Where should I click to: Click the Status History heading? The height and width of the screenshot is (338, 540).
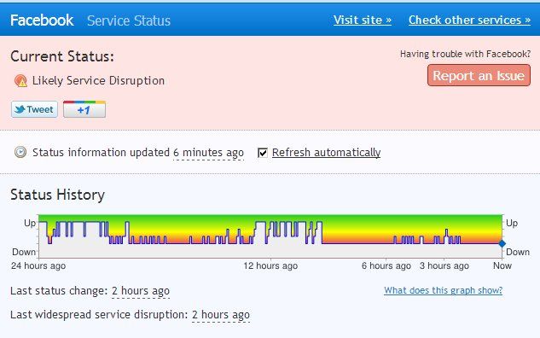[x=57, y=195]
